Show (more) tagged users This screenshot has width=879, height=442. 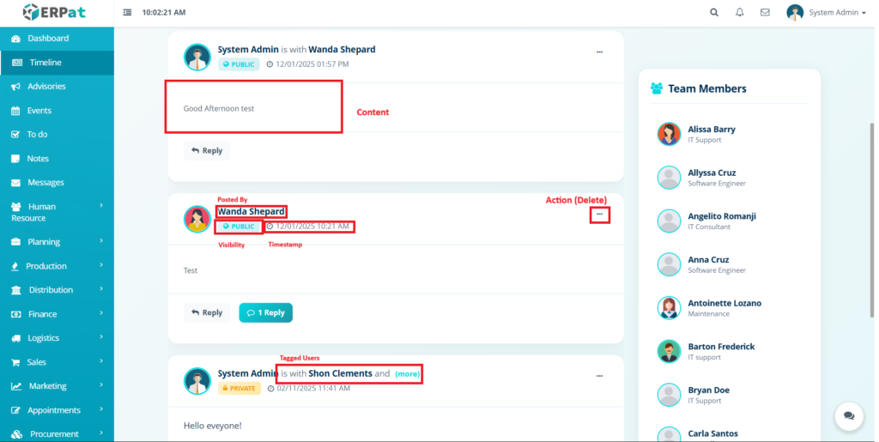click(x=408, y=373)
